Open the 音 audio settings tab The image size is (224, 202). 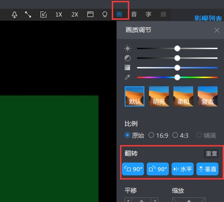[x=134, y=14]
